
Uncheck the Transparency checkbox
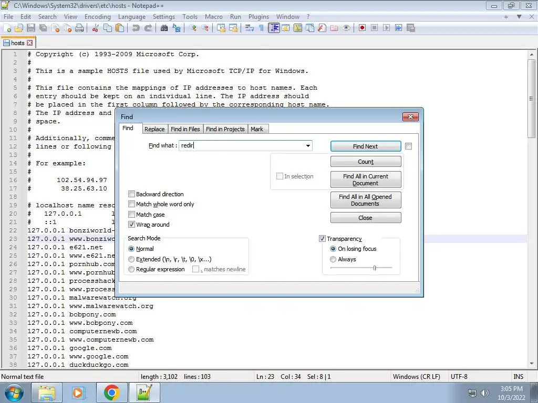tap(322, 239)
